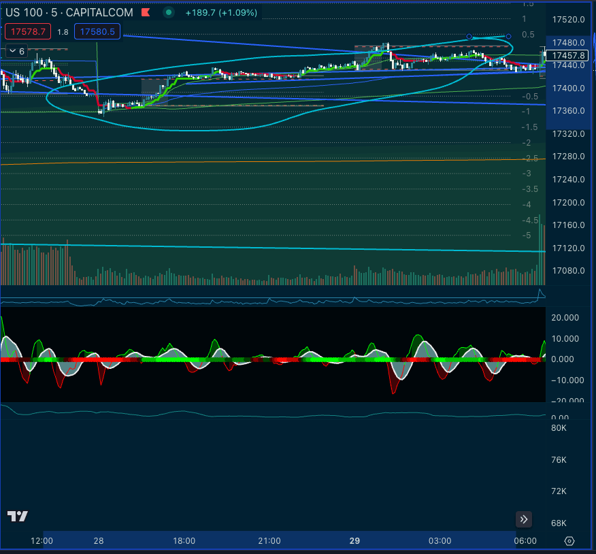Click the 18:00 label on time axis
The image size is (596, 554).
pos(184,541)
